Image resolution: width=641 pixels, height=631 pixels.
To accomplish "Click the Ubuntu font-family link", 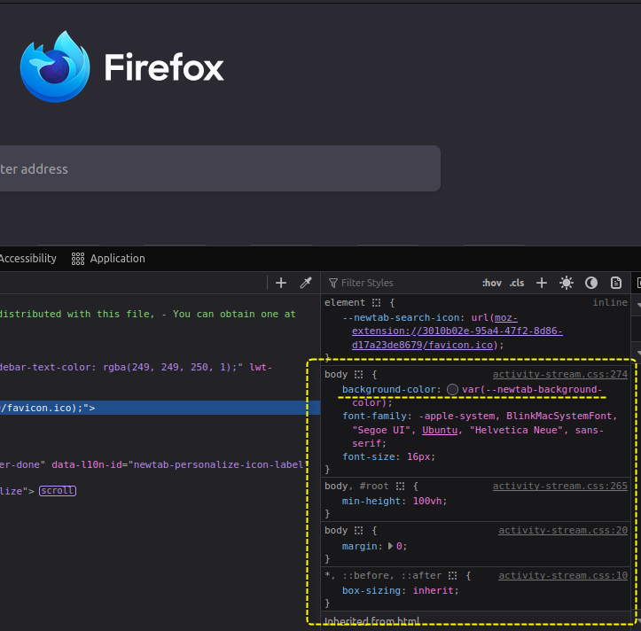I will (x=440, y=430).
